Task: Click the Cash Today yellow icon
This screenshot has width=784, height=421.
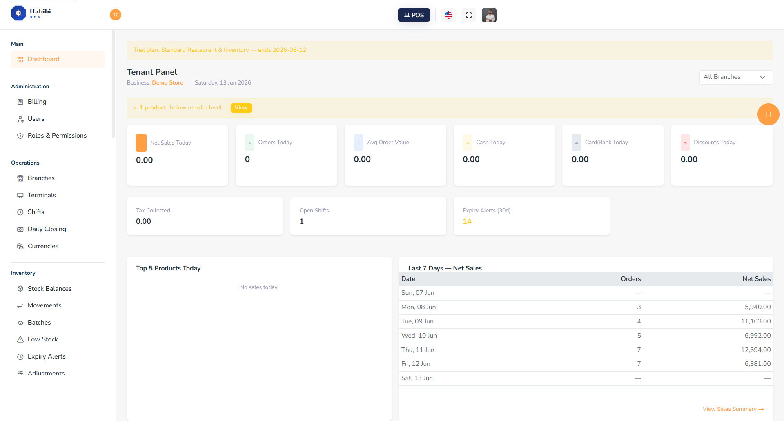Action: click(x=468, y=143)
